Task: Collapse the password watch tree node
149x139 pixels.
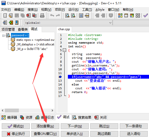Action: (3, 36)
